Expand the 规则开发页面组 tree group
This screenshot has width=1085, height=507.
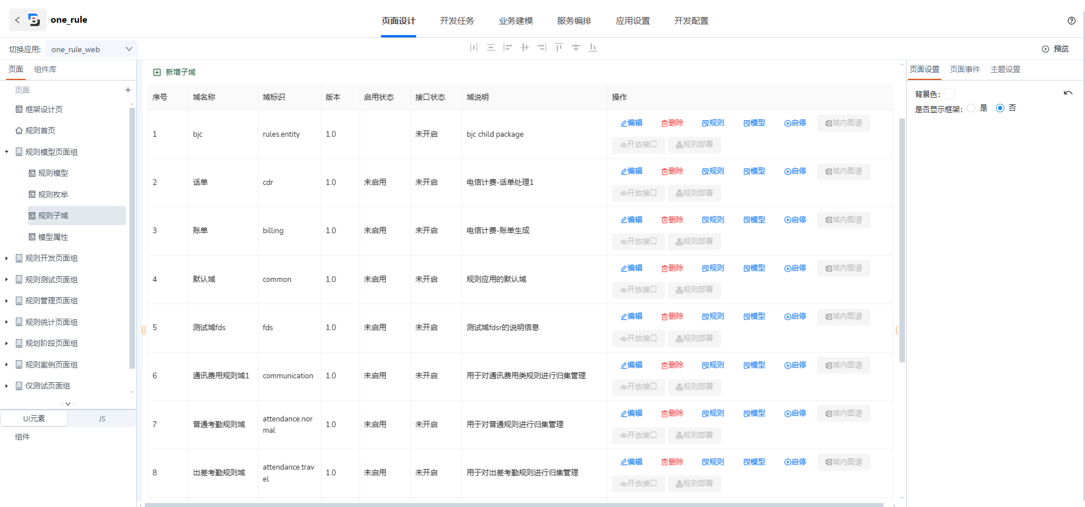click(x=7, y=259)
